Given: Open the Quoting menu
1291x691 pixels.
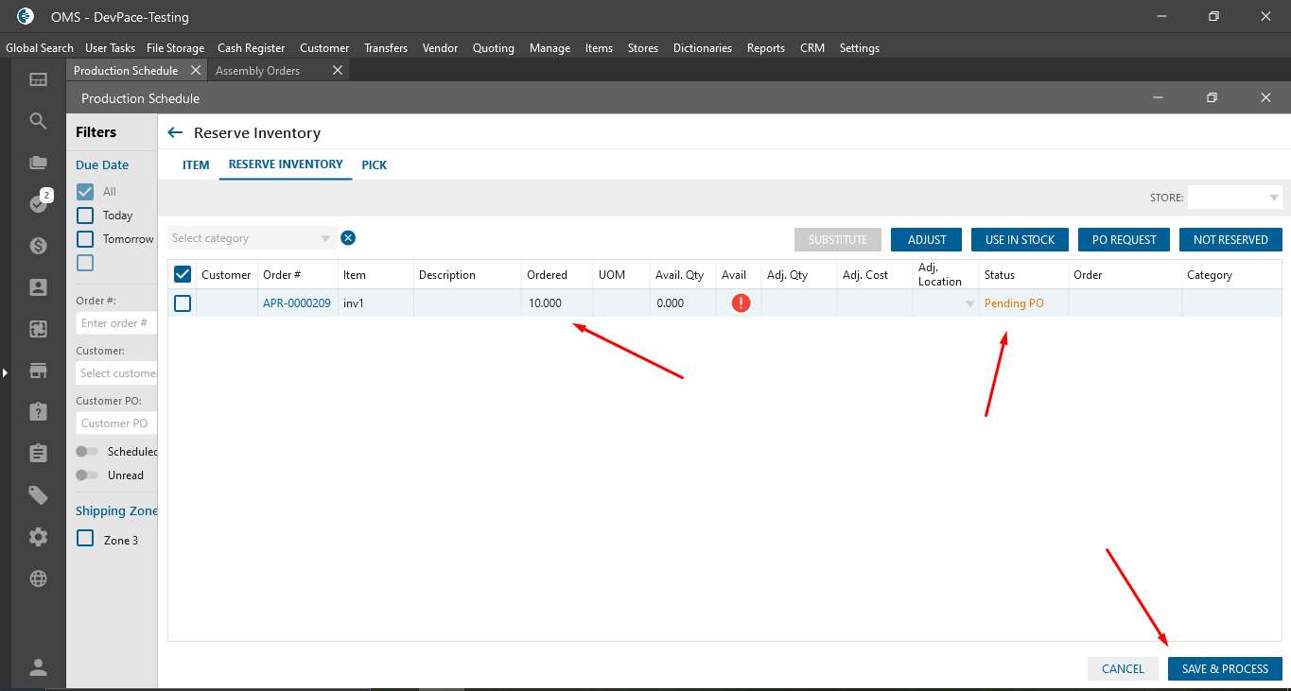Looking at the screenshot, I should click(494, 48).
